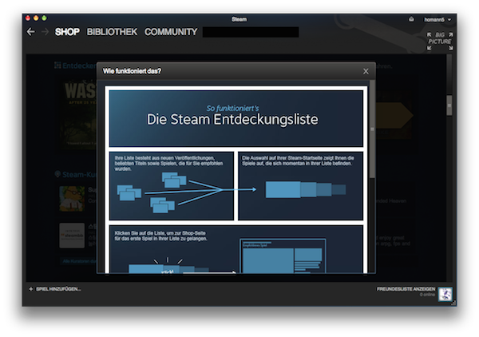Screen dimensions: 479x337
Task: Open the BIBLIOTHEK section
Action: click(x=112, y=32)
